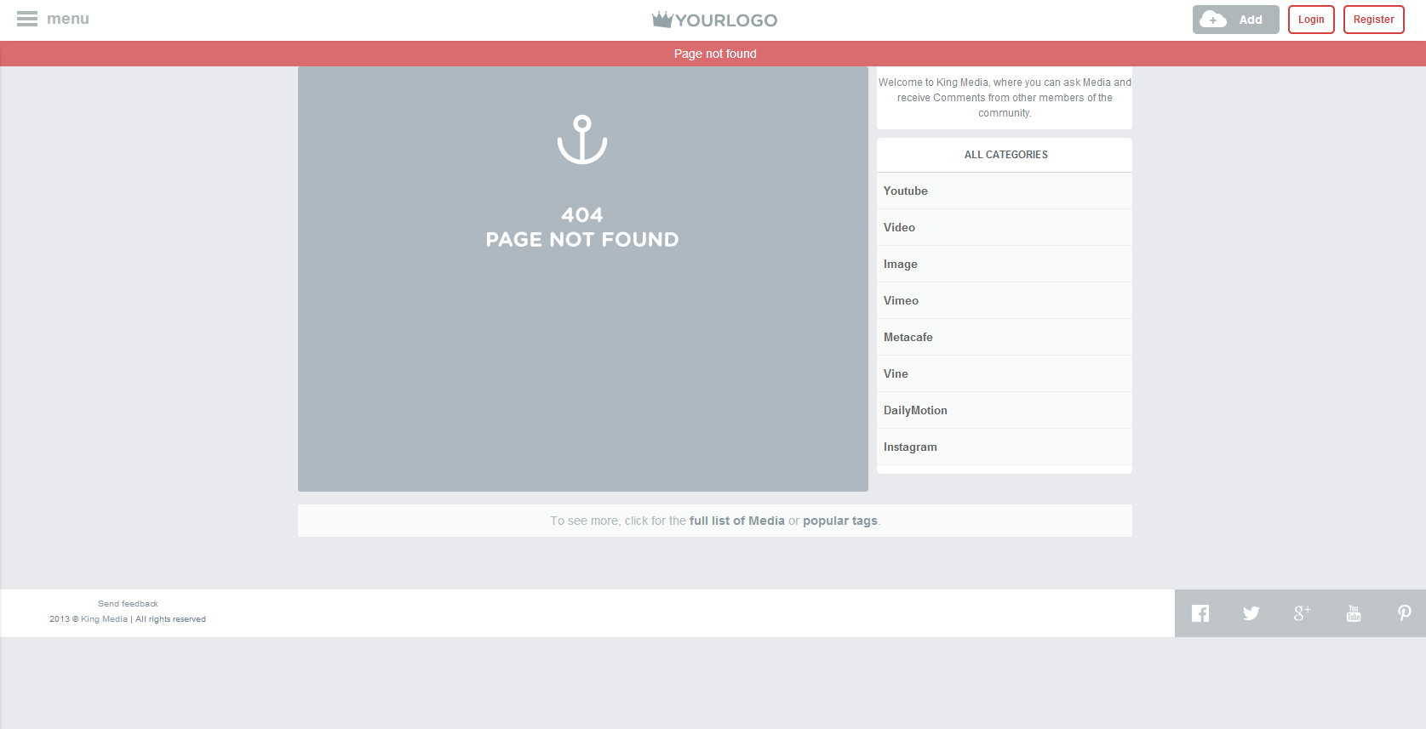1426x729 pixels.
Task: Open the Google Plus social icon
Action: coord(1302,613)
